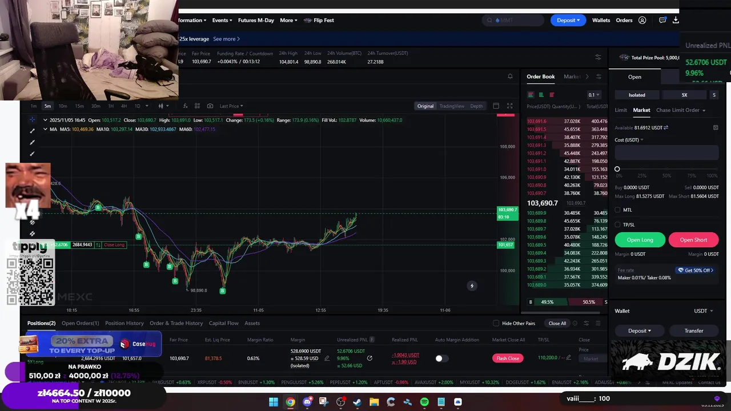Click the 5X leverage button
Screen dimensions: 731x411
click(x=684, y=95)
